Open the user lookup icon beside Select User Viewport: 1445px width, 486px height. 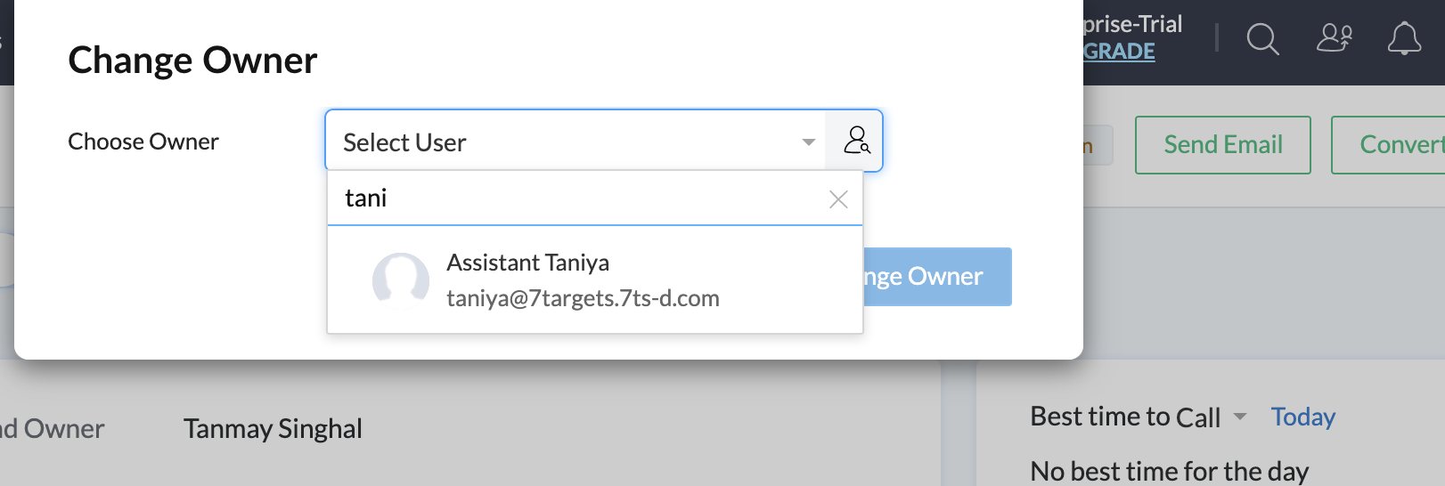click(x=855, y=141)
